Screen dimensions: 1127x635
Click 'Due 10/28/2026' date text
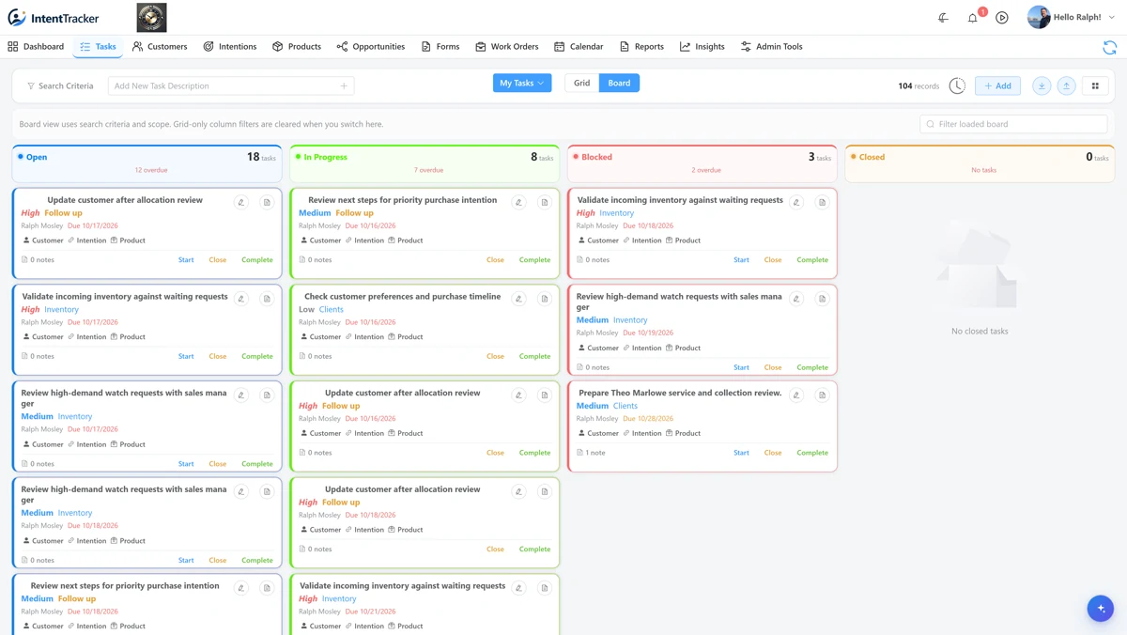pos(648,419)
